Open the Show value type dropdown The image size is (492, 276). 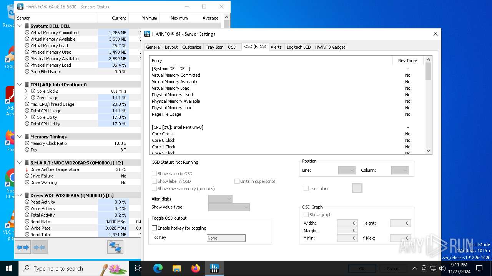[x=229, y=207]
